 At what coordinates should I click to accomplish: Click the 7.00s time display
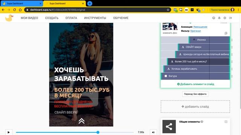point(141,132)
